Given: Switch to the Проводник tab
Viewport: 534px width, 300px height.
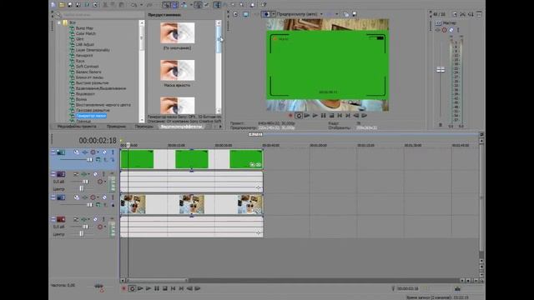Looking at the screenshot, I should pyautogui.click(x=116, y=127).
